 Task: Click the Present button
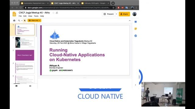click(109, 14)
